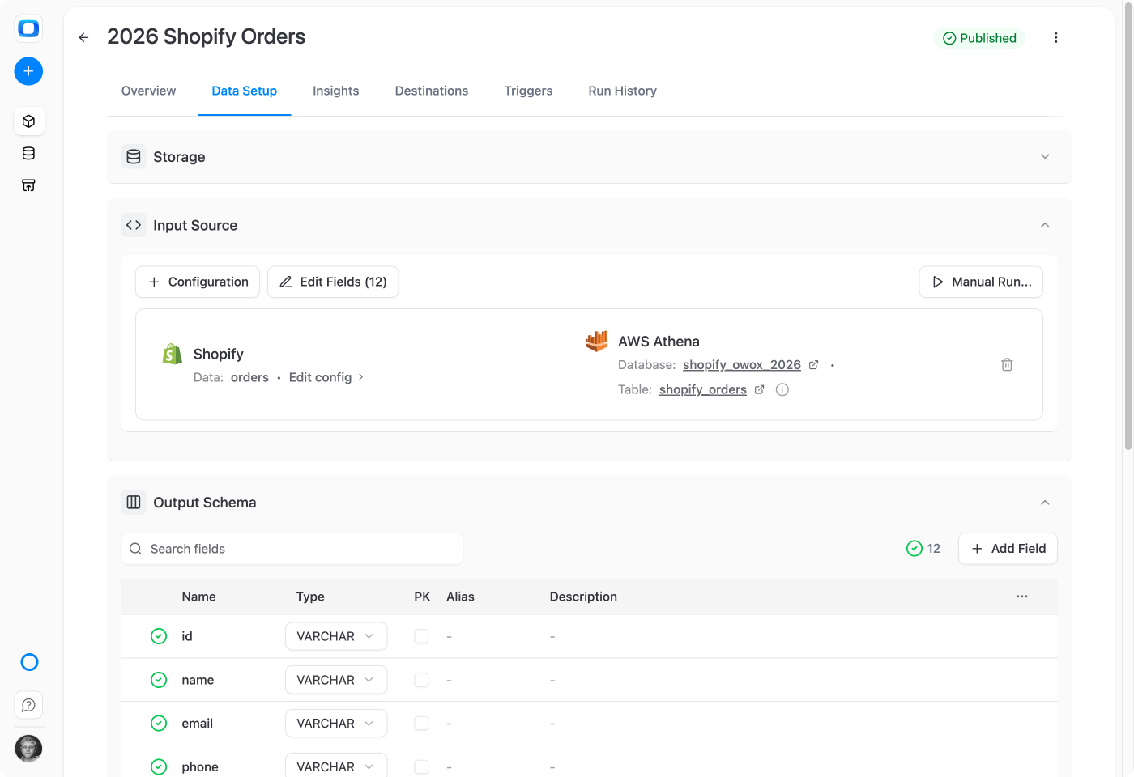
Task: Open the type dropdown for email field
Action: [x=336, y=724]
